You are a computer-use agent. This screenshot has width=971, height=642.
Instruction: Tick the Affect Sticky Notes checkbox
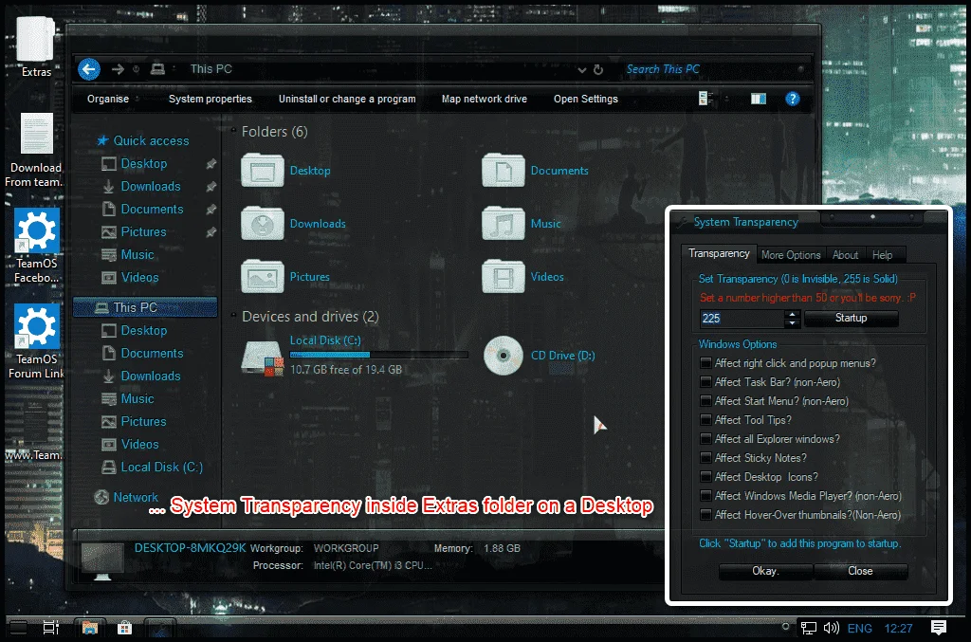705,458
